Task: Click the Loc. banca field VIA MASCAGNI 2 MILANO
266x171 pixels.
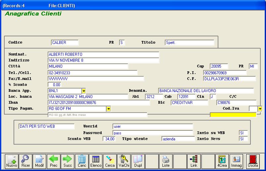Action: coord(88,97)
